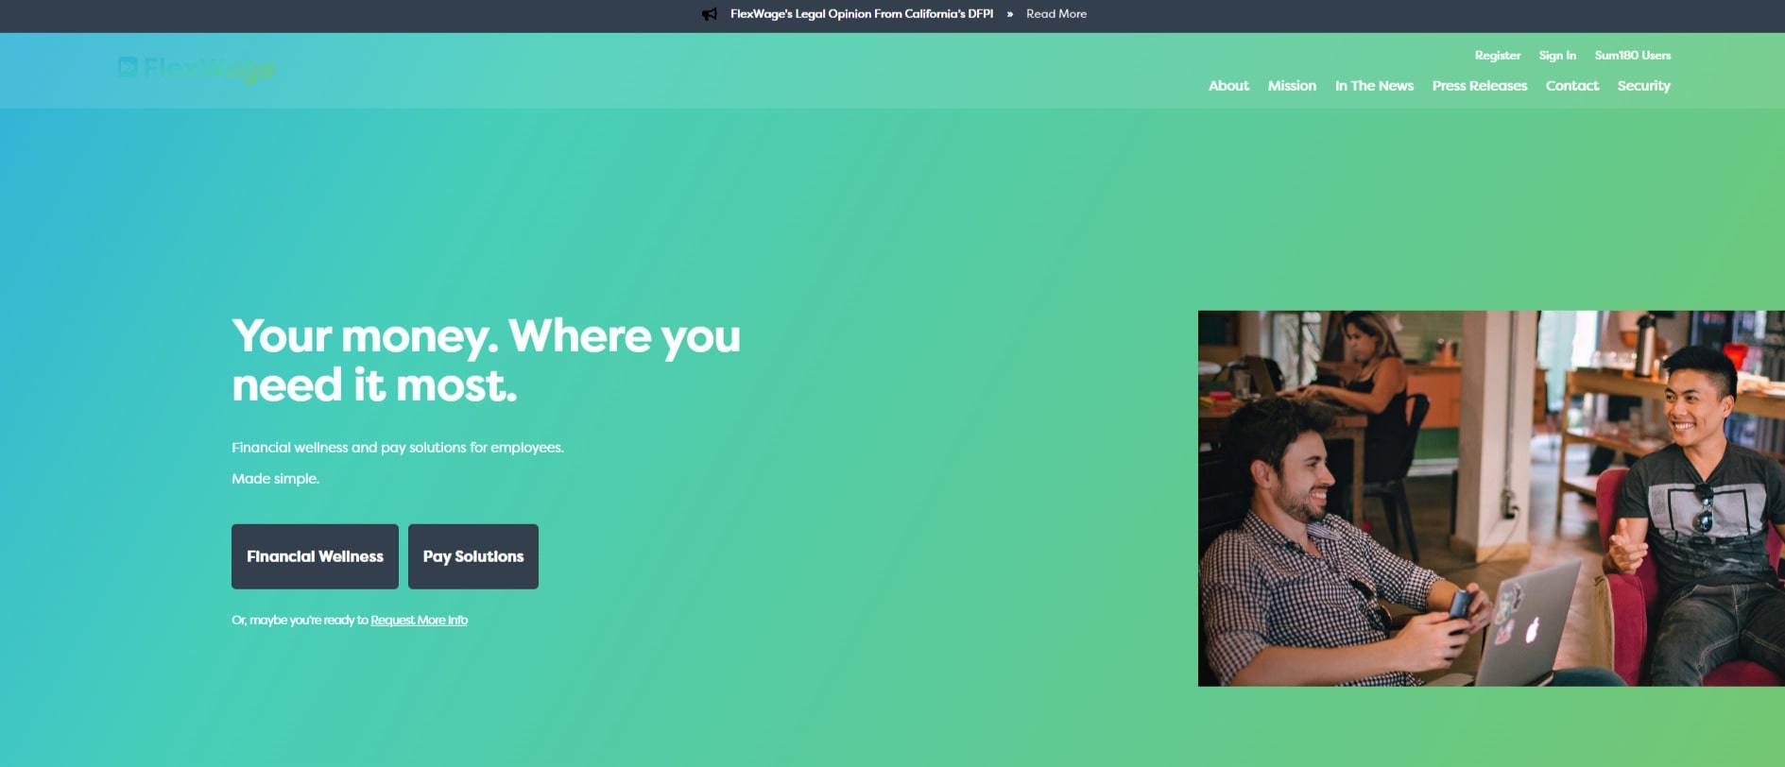Click the 'Made simple.' text
Image resolution: width=1785 pixels, height=767 pixels.
(x=275, y=479)
